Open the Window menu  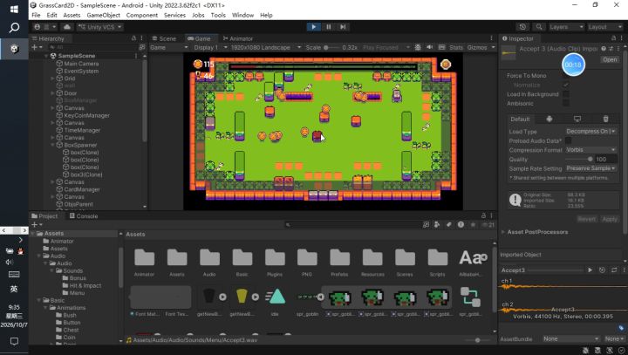pyautogui.click(x=242, y=15)
